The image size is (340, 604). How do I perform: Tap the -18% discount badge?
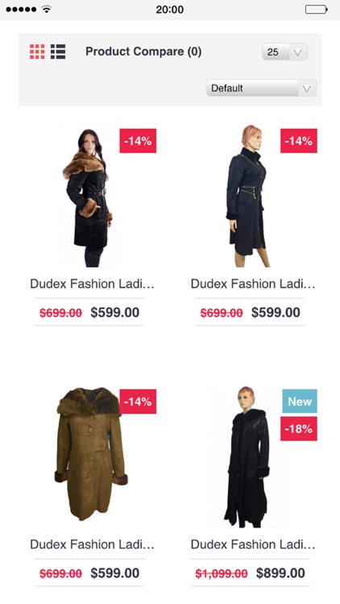pos(298,428)
